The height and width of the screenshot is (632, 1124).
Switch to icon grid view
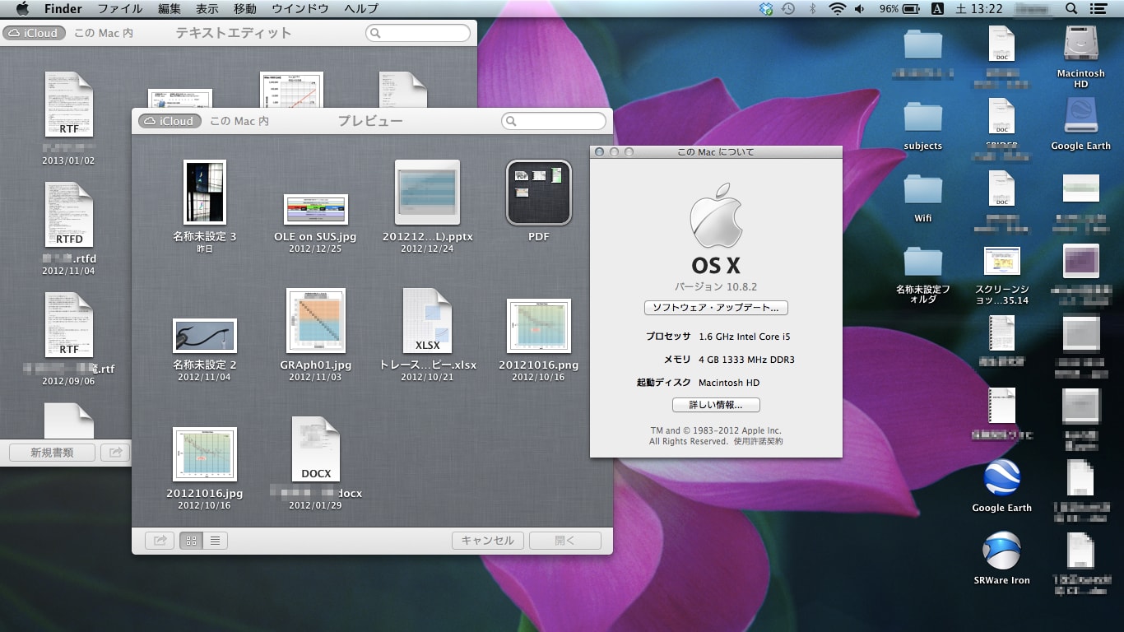(191, 541)
